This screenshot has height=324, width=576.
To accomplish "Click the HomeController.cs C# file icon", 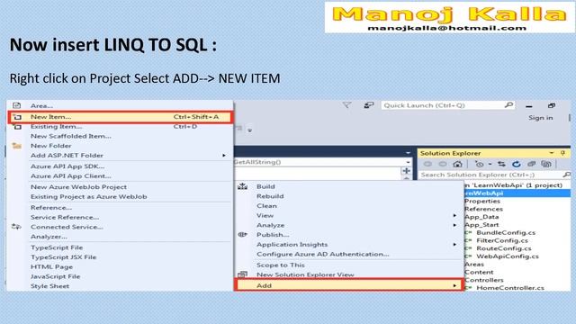I will pos(468,288).
